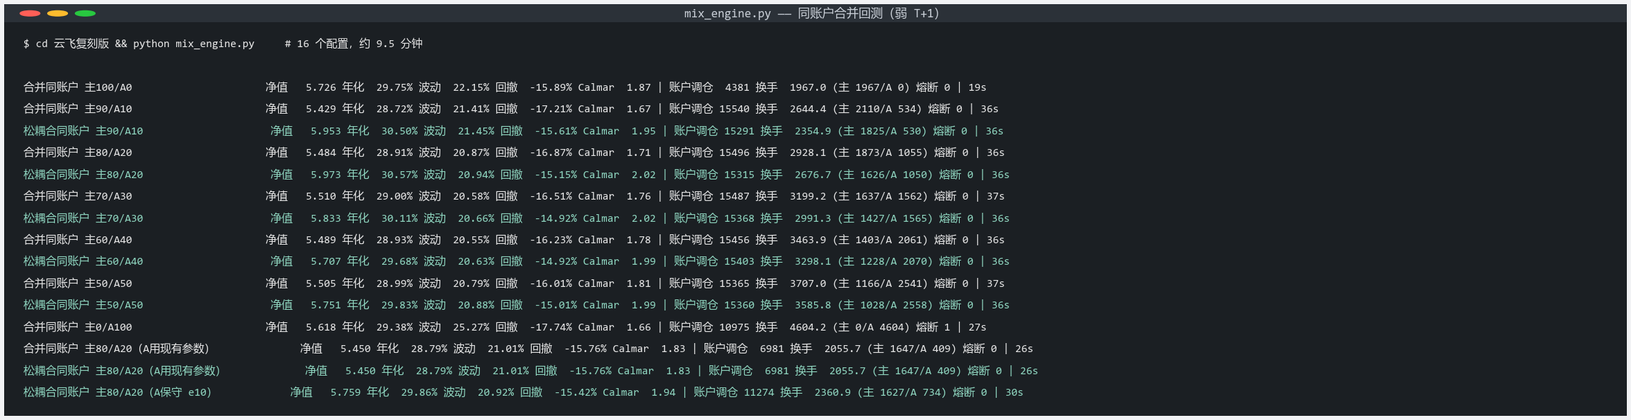Click the runtime value 19s
This screenshot has height=420, width=1631.
tap(977, 87)
